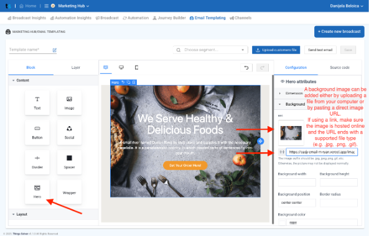Click the breadcrumb mail icon

[8, 32]
